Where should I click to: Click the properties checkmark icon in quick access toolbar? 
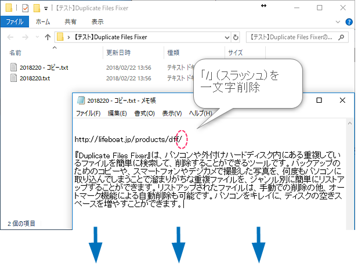coord(25,8)
